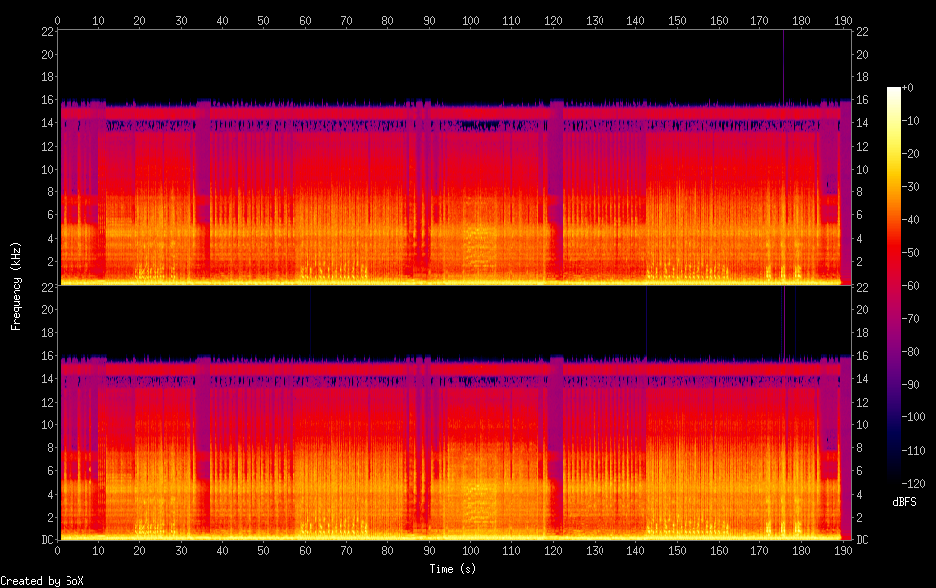This screenshot has height=588, width=936.
Task: Click the -30 label on the dBFS scale
Action: click(x=915, y=185)
